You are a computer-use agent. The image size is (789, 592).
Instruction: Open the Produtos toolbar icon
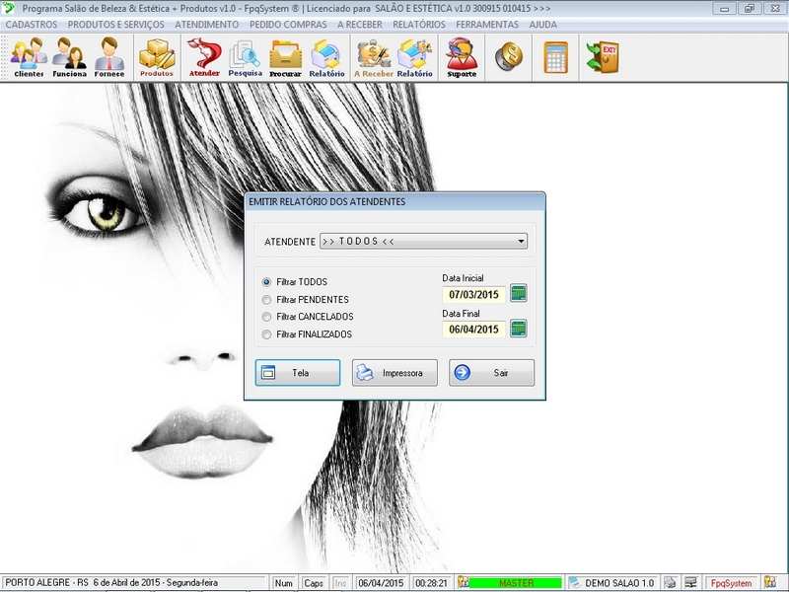[x=156, y=58]
